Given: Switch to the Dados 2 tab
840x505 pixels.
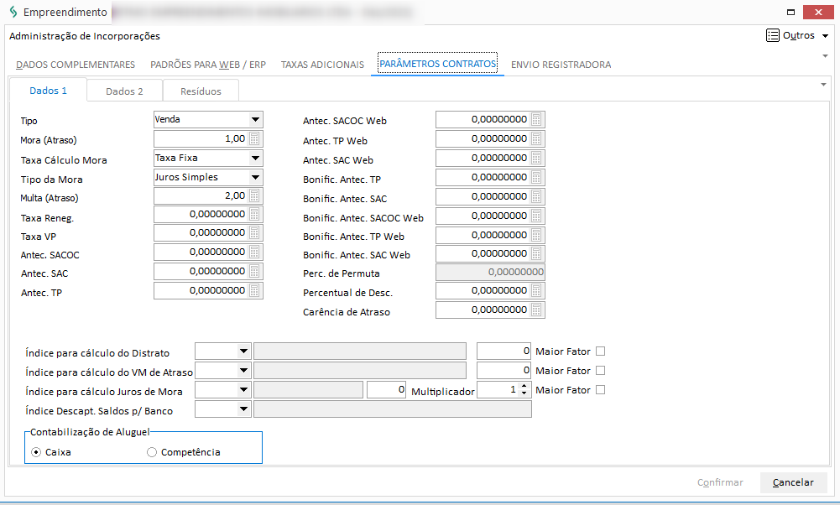Looking at the screenshot, I should (x=124, y=91).
